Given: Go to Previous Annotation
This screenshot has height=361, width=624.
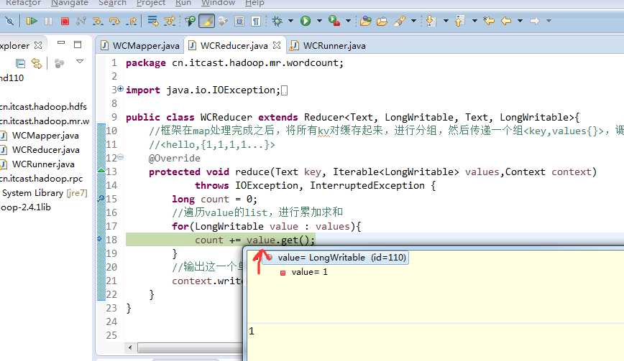Looking at the screenshot, I should [x=459, y=21].
